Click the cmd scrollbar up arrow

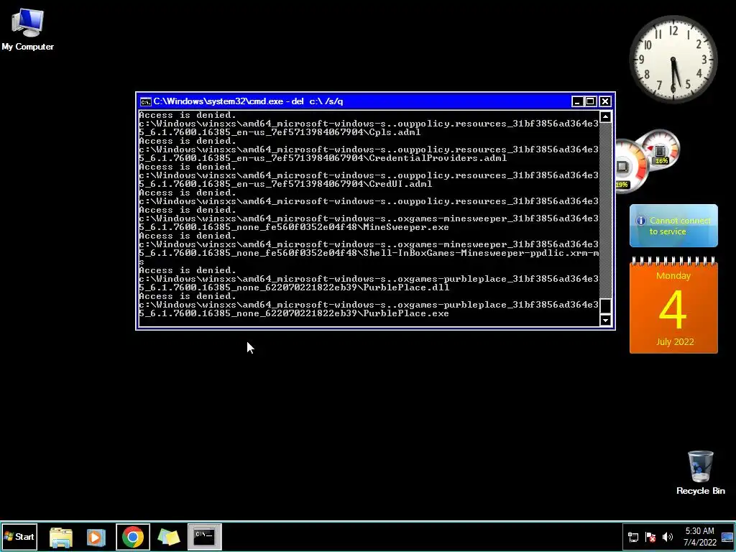point(605,117)
